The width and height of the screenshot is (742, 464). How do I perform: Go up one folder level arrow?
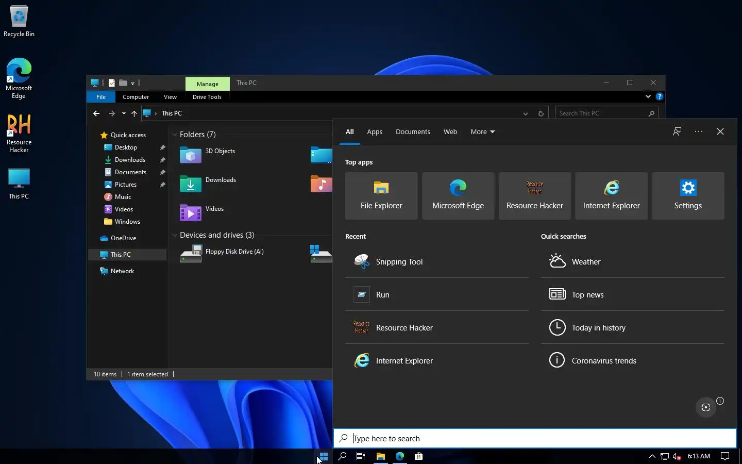134,113
